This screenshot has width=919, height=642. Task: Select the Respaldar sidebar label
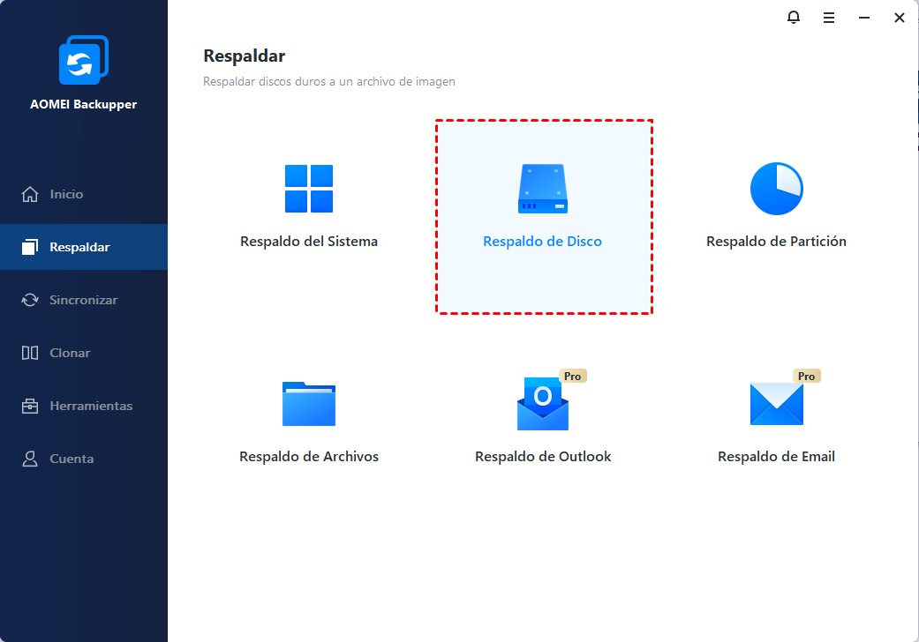(79, 247)
